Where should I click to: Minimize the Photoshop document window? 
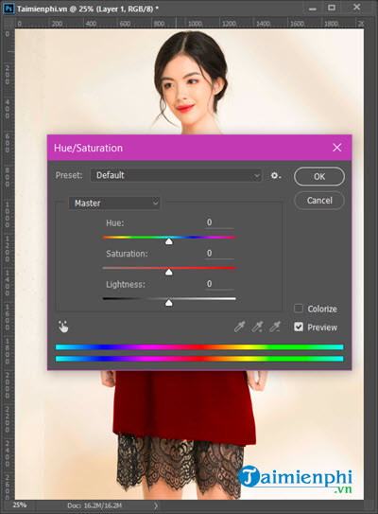[x=313, y=9]
